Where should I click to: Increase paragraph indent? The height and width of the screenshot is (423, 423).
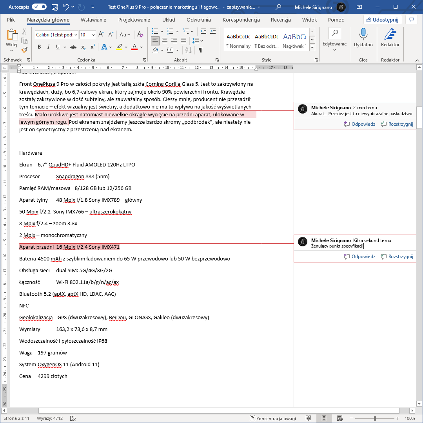213,31
